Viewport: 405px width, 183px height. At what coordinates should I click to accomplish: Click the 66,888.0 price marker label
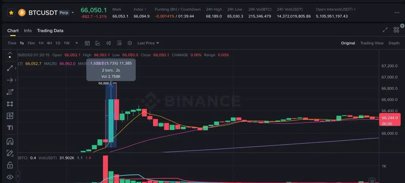click(x=105, y=83)
